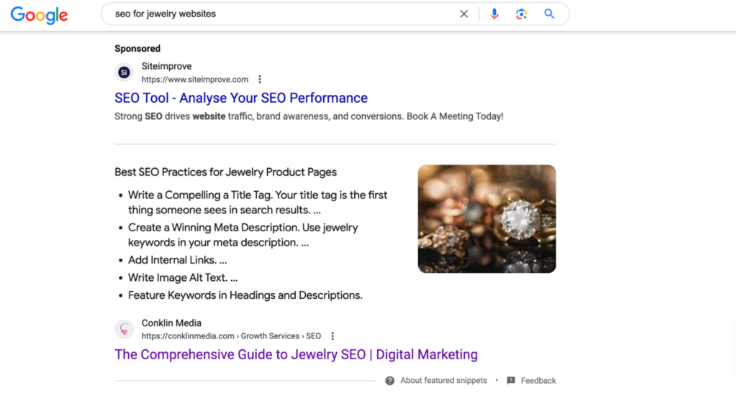Click 'Best SEO Practices for Jewelry Product Pages' heading
This screenshot has width=737, height=403.
click(225, 172)
